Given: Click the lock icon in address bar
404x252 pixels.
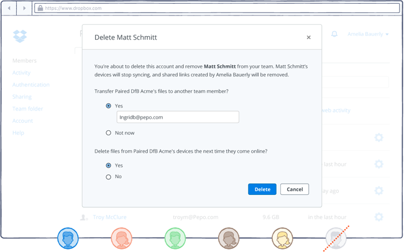Looking at the screenshot, I should coord(40,8).
